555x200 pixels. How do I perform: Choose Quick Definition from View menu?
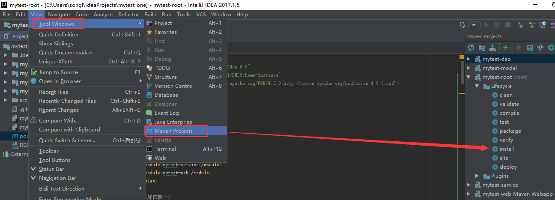click(86, 35)
